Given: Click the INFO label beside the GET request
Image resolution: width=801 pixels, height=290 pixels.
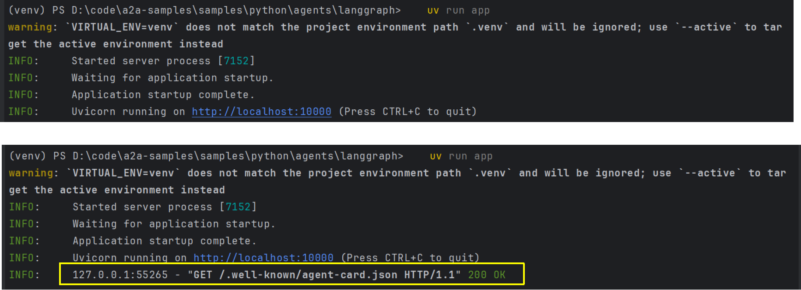Looking at the screenshot, I should coord(24,275).
